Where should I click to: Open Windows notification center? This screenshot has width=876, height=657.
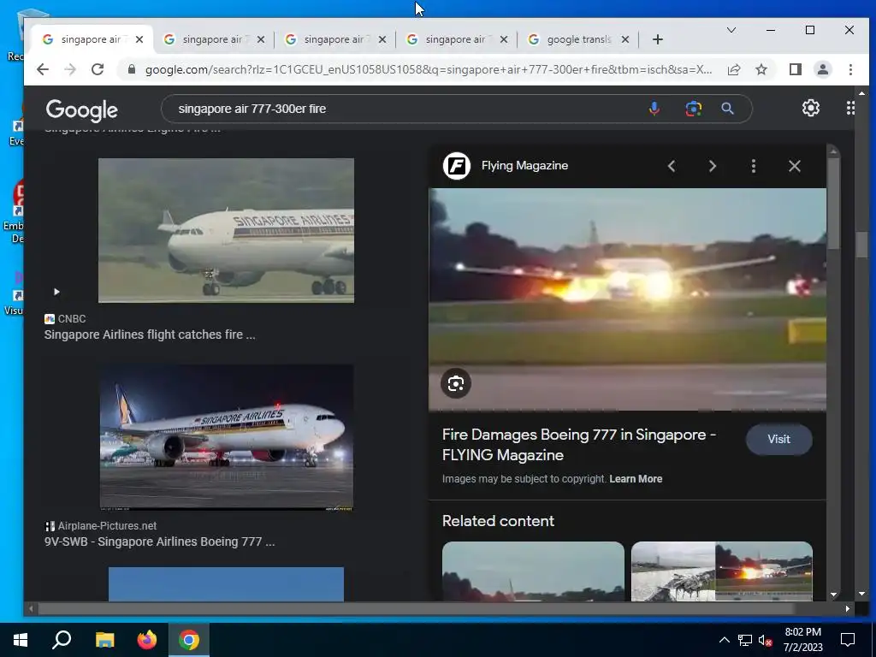pos(848,640)
